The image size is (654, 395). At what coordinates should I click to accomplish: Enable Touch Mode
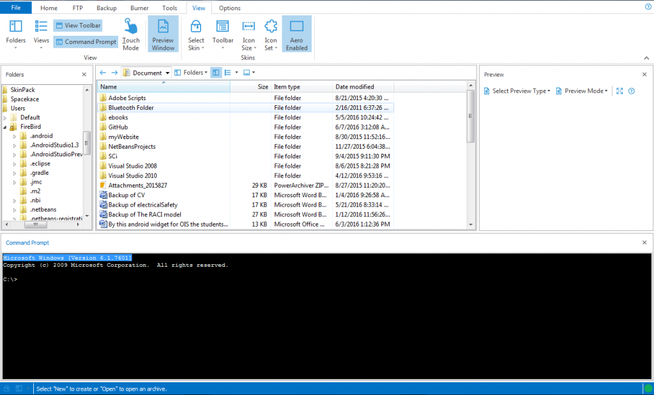click(x=130, y=34)
